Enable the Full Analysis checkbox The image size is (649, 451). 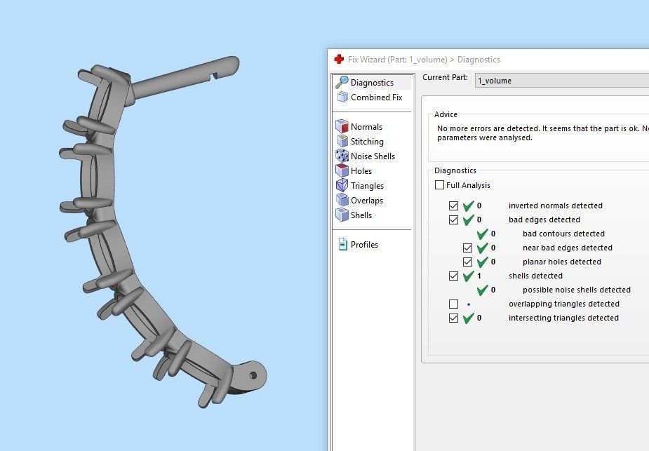point(439,185)
